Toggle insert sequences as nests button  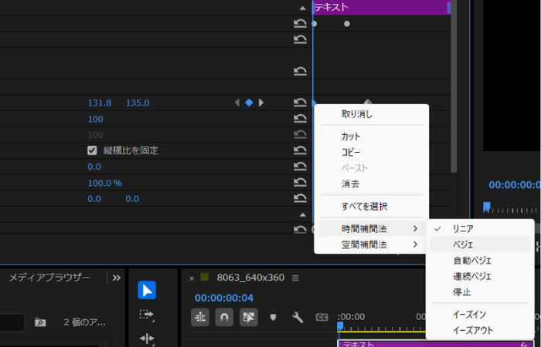[x=200, y=317]
